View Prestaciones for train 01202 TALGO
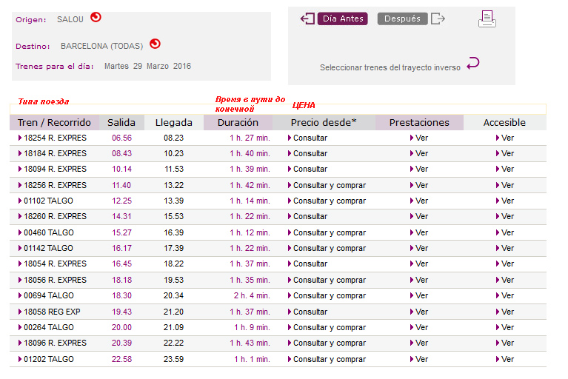568x379 pixels. coord(419,360)
